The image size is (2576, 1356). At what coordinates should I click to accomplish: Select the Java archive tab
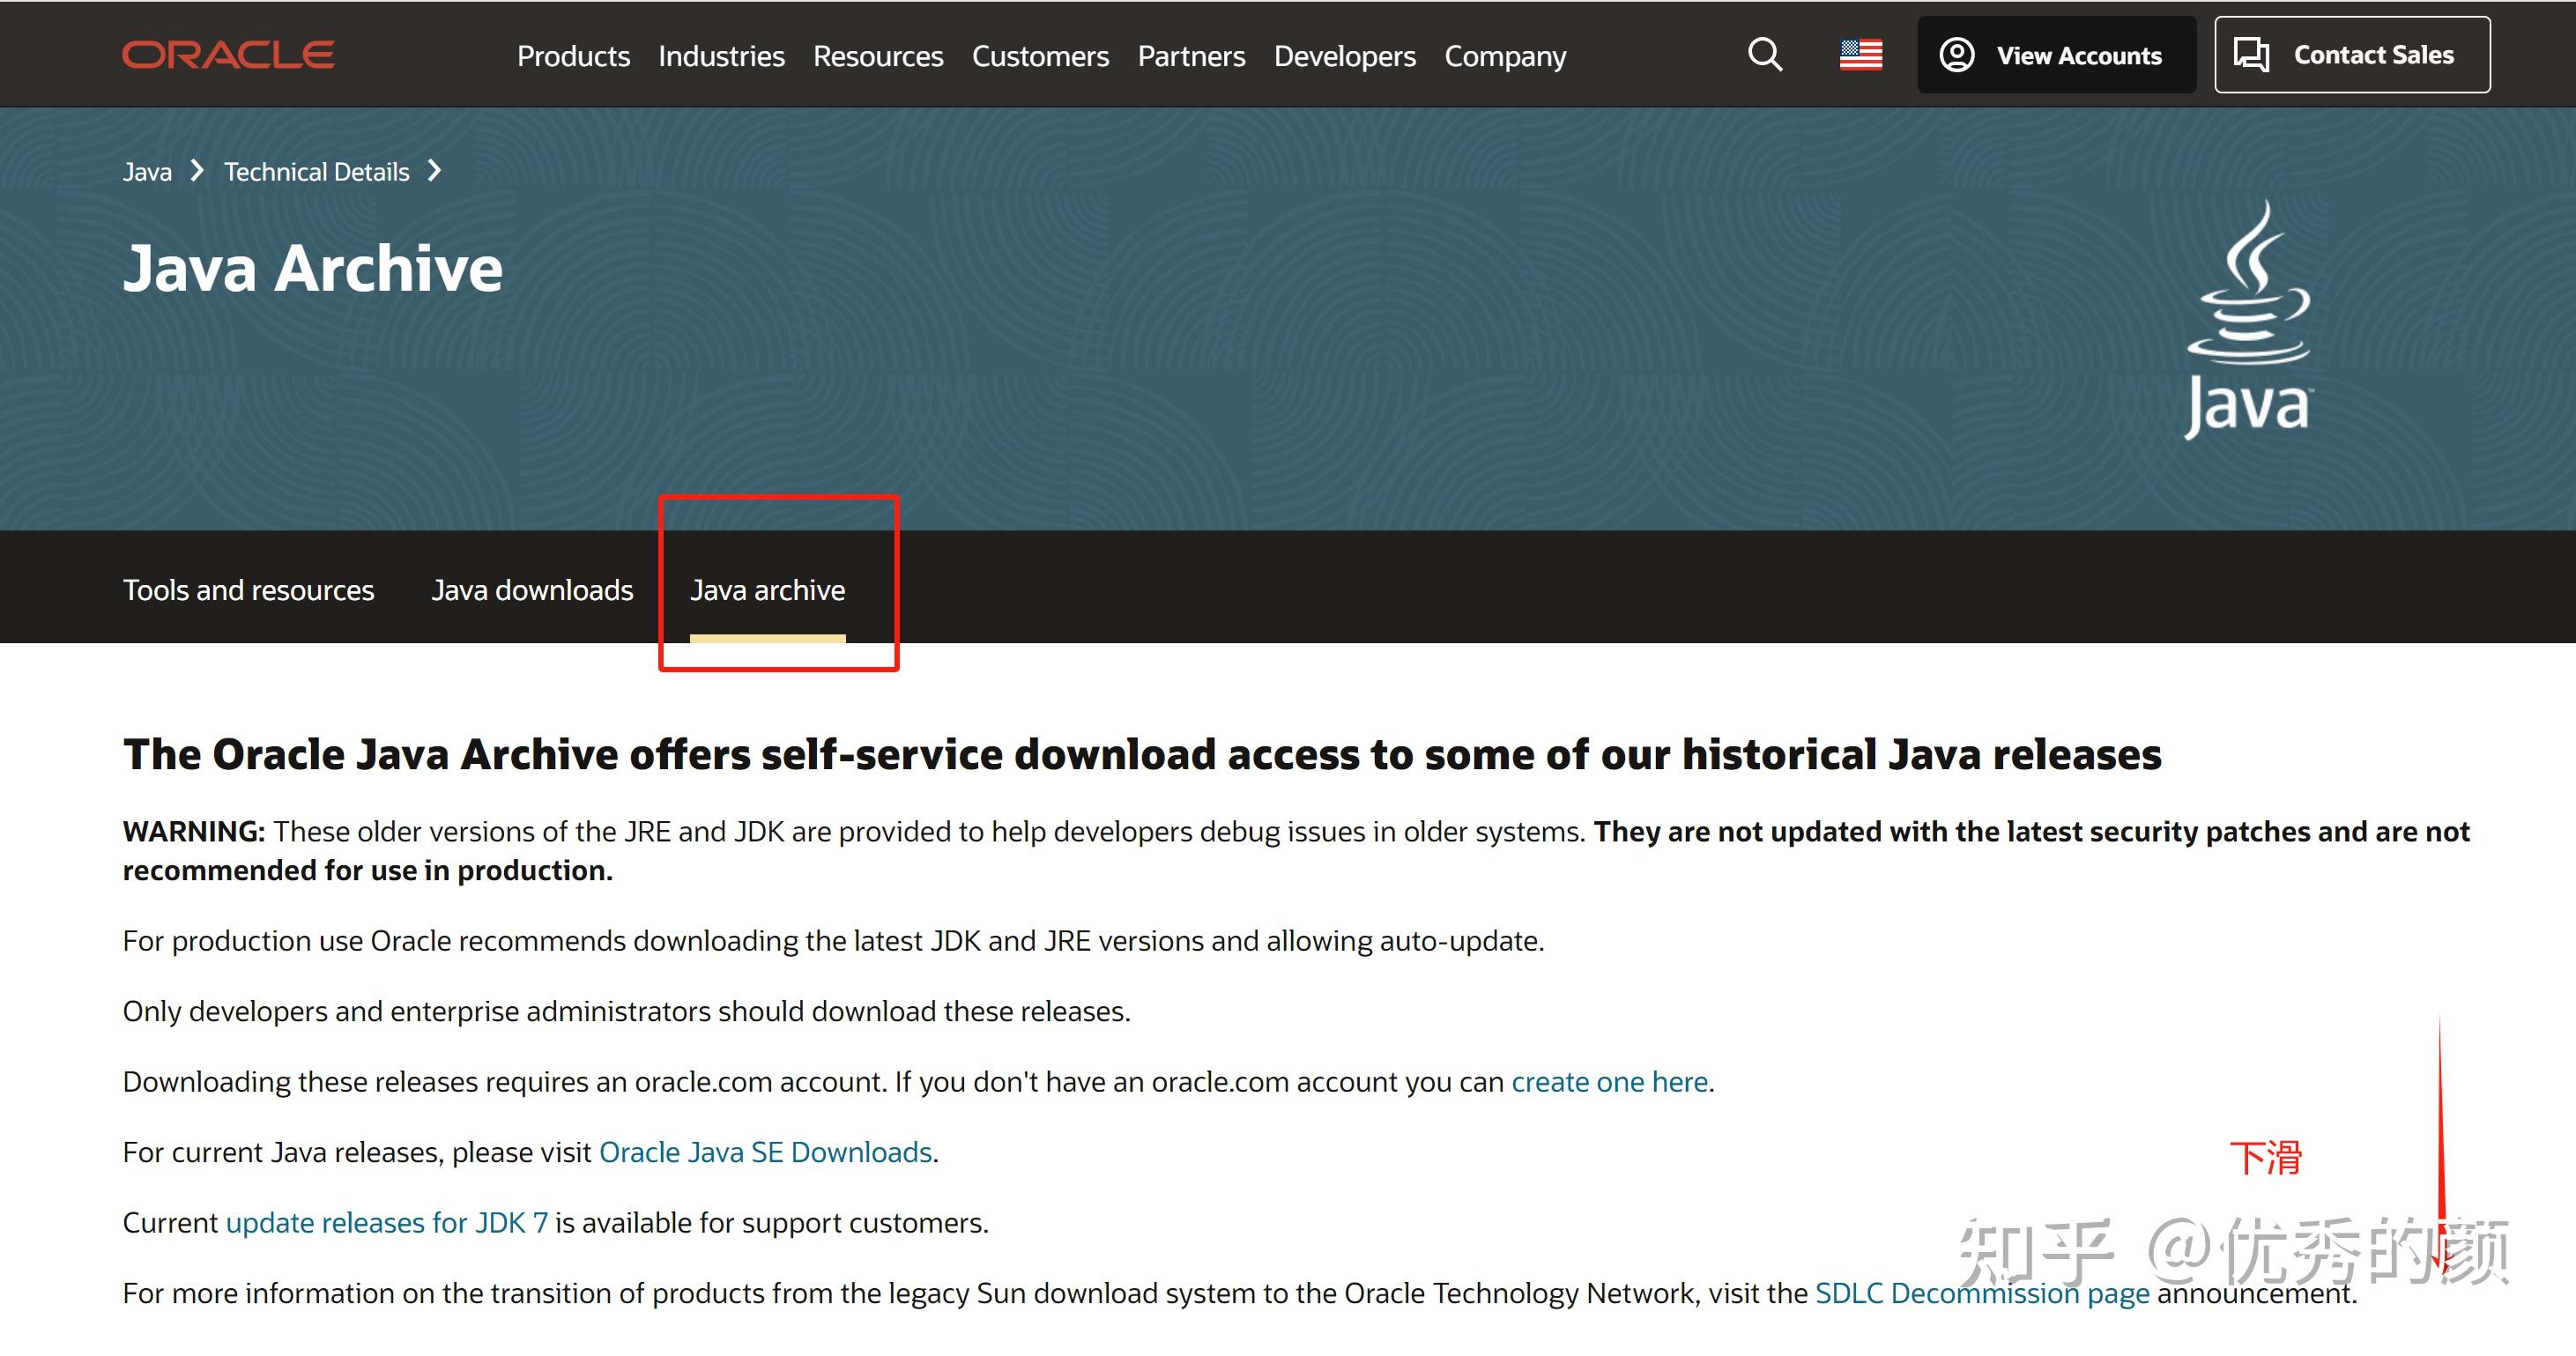[x=767, y=590]
